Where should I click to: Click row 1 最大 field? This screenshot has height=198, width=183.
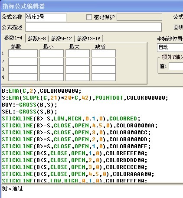click(78, 53)
